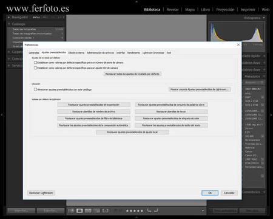
Task: Select the grid view icon
Action: click(x=71, y=210)
